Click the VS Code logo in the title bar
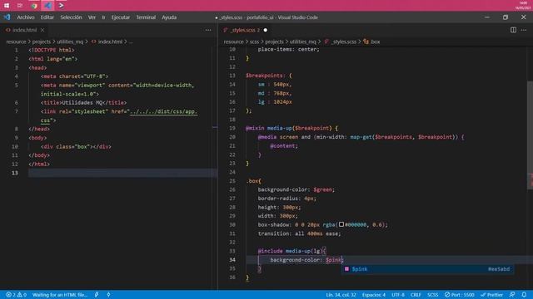 pyautogui.click(x=7, y=17)
